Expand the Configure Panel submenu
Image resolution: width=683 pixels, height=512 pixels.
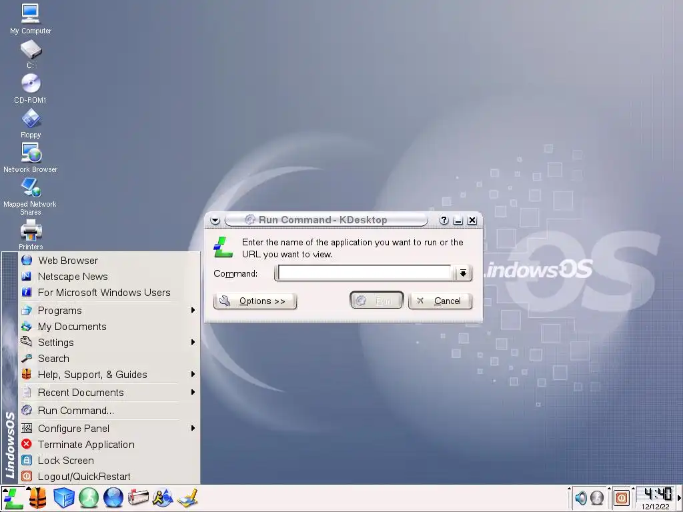109,429
